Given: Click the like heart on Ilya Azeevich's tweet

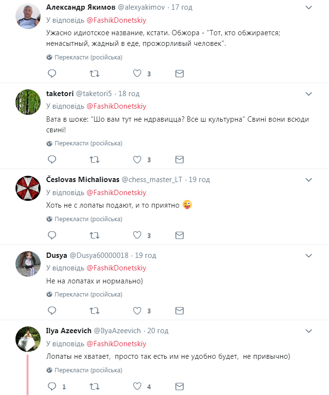Looking at the screenshot, I should point(136,386).
